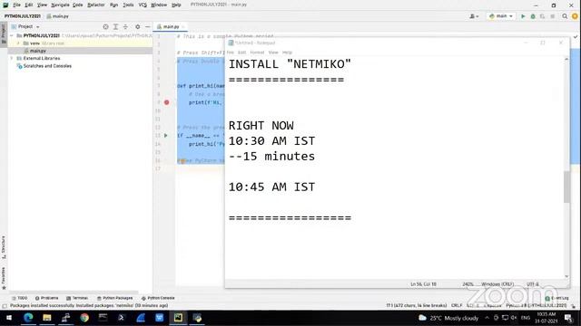Toggle the breakpoint red dot in gutter
This screenshot has height=326, width=581.
[x=167, y=102]
